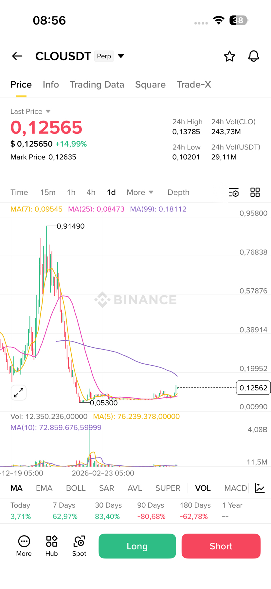Tap the last price 0,12565
This screenshot has height=589, width=271.
(46, 127)
